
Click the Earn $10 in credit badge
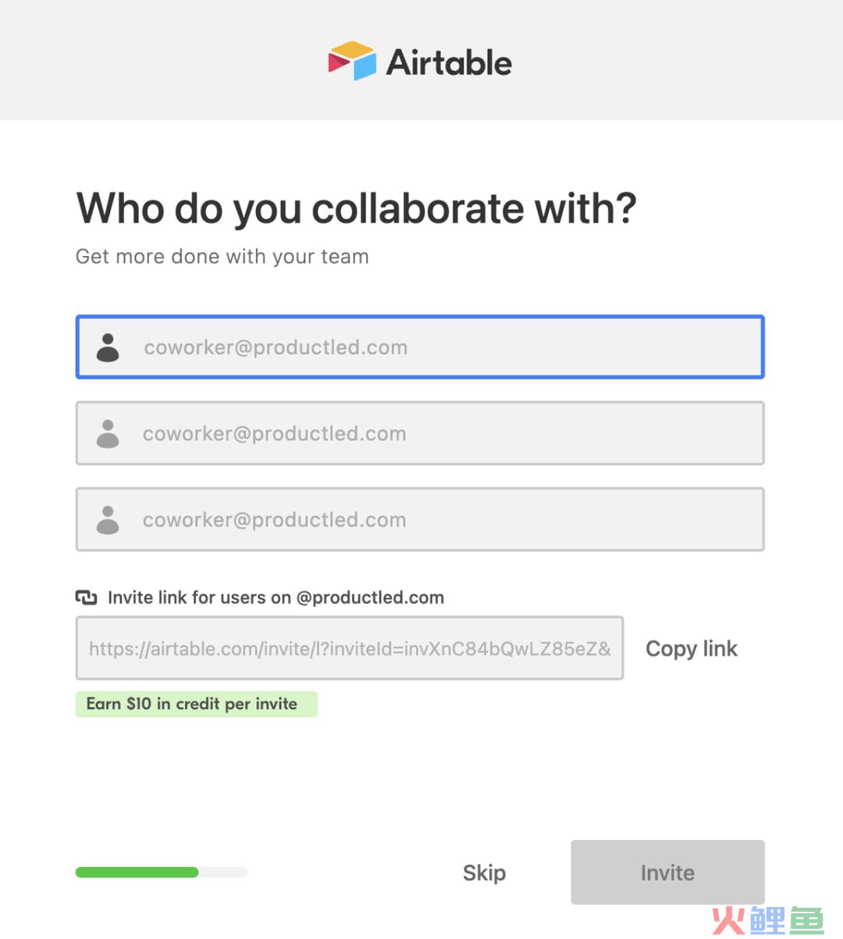197,704
